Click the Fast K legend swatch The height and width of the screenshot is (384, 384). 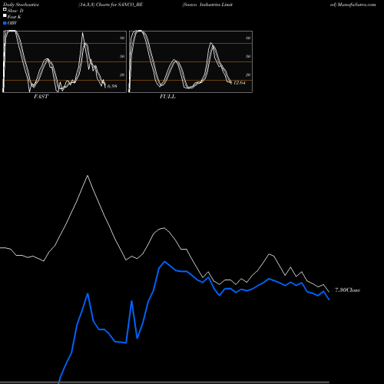(x=5, y=16)
